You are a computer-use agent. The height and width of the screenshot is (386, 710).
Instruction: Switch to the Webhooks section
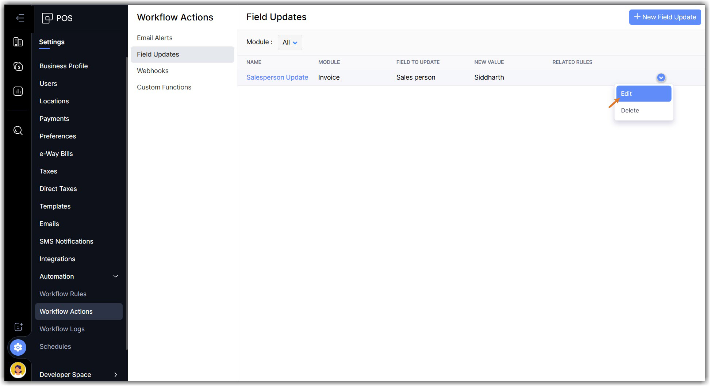click(x=153, y=71)
